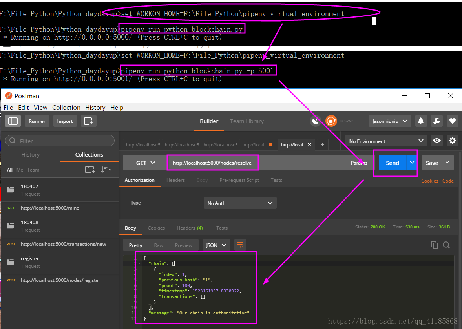Open collection sort order icon
The width and height of the screenshot is (462, 329).
[x=106, y=170]
